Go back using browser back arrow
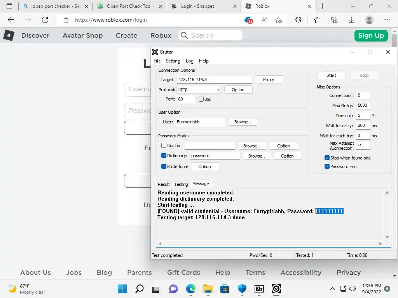This screenshot has width=398, height=298. (10, 20)
